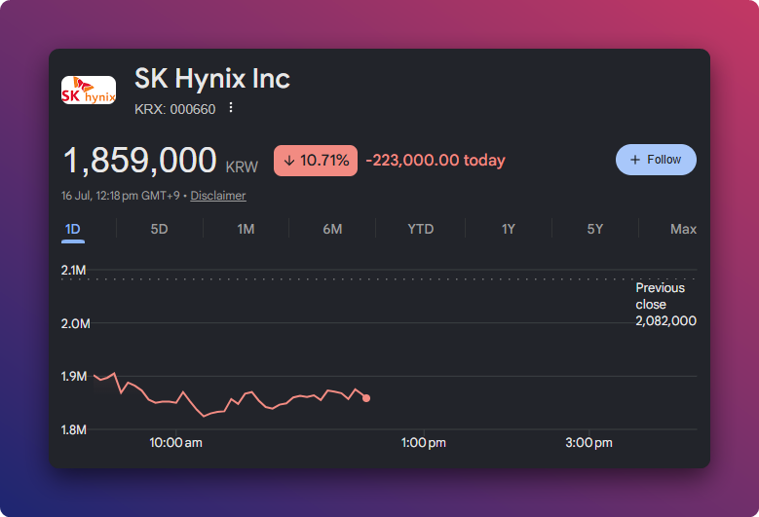Switch to the 5D chart tab

click(x=159, y=229)
